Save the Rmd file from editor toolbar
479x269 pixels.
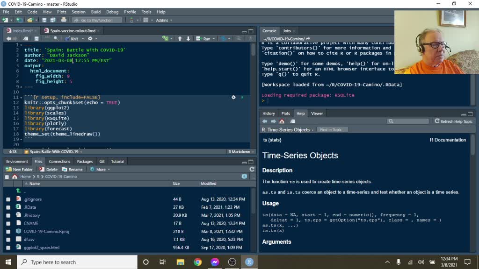36,39
